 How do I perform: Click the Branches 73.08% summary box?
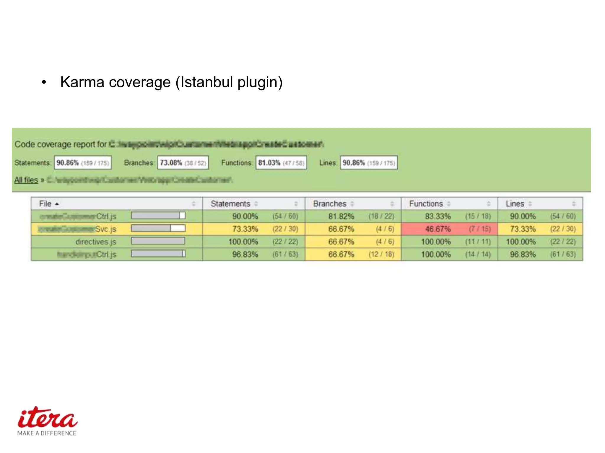coord(183,163)
